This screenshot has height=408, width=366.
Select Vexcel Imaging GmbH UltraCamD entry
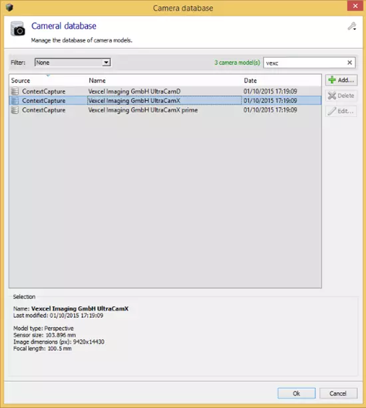(x=165, y=91)
